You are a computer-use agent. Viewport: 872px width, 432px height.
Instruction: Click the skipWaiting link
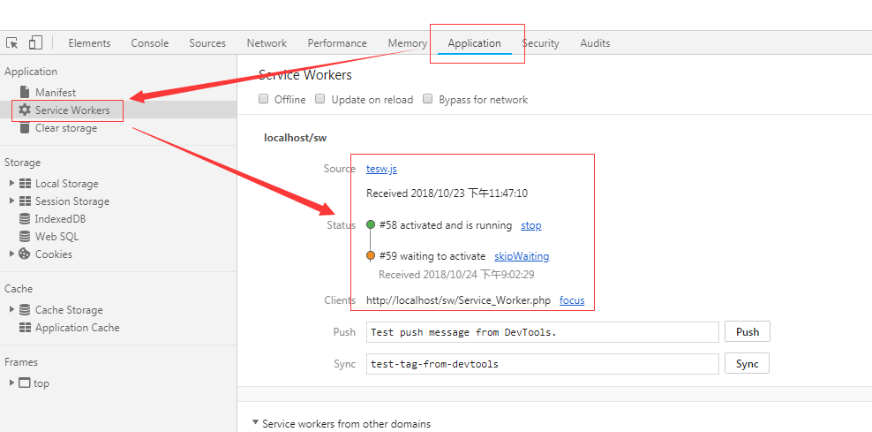coord(522,256)
